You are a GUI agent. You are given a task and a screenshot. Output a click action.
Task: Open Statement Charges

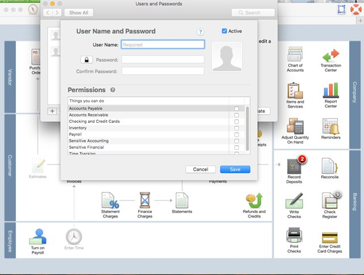click(x=110, y=206)
